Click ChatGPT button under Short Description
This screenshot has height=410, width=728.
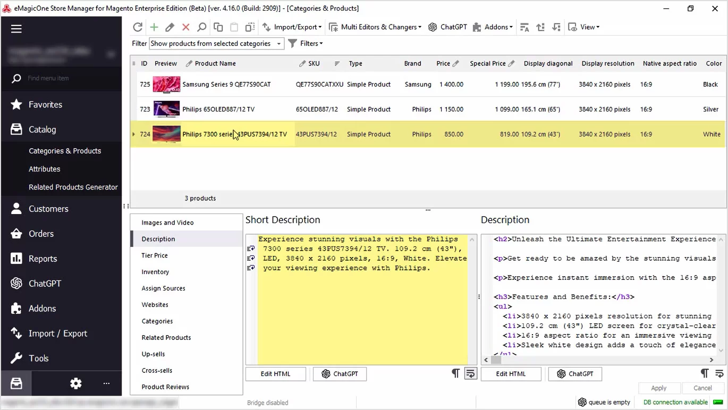[x=340, y=374]
